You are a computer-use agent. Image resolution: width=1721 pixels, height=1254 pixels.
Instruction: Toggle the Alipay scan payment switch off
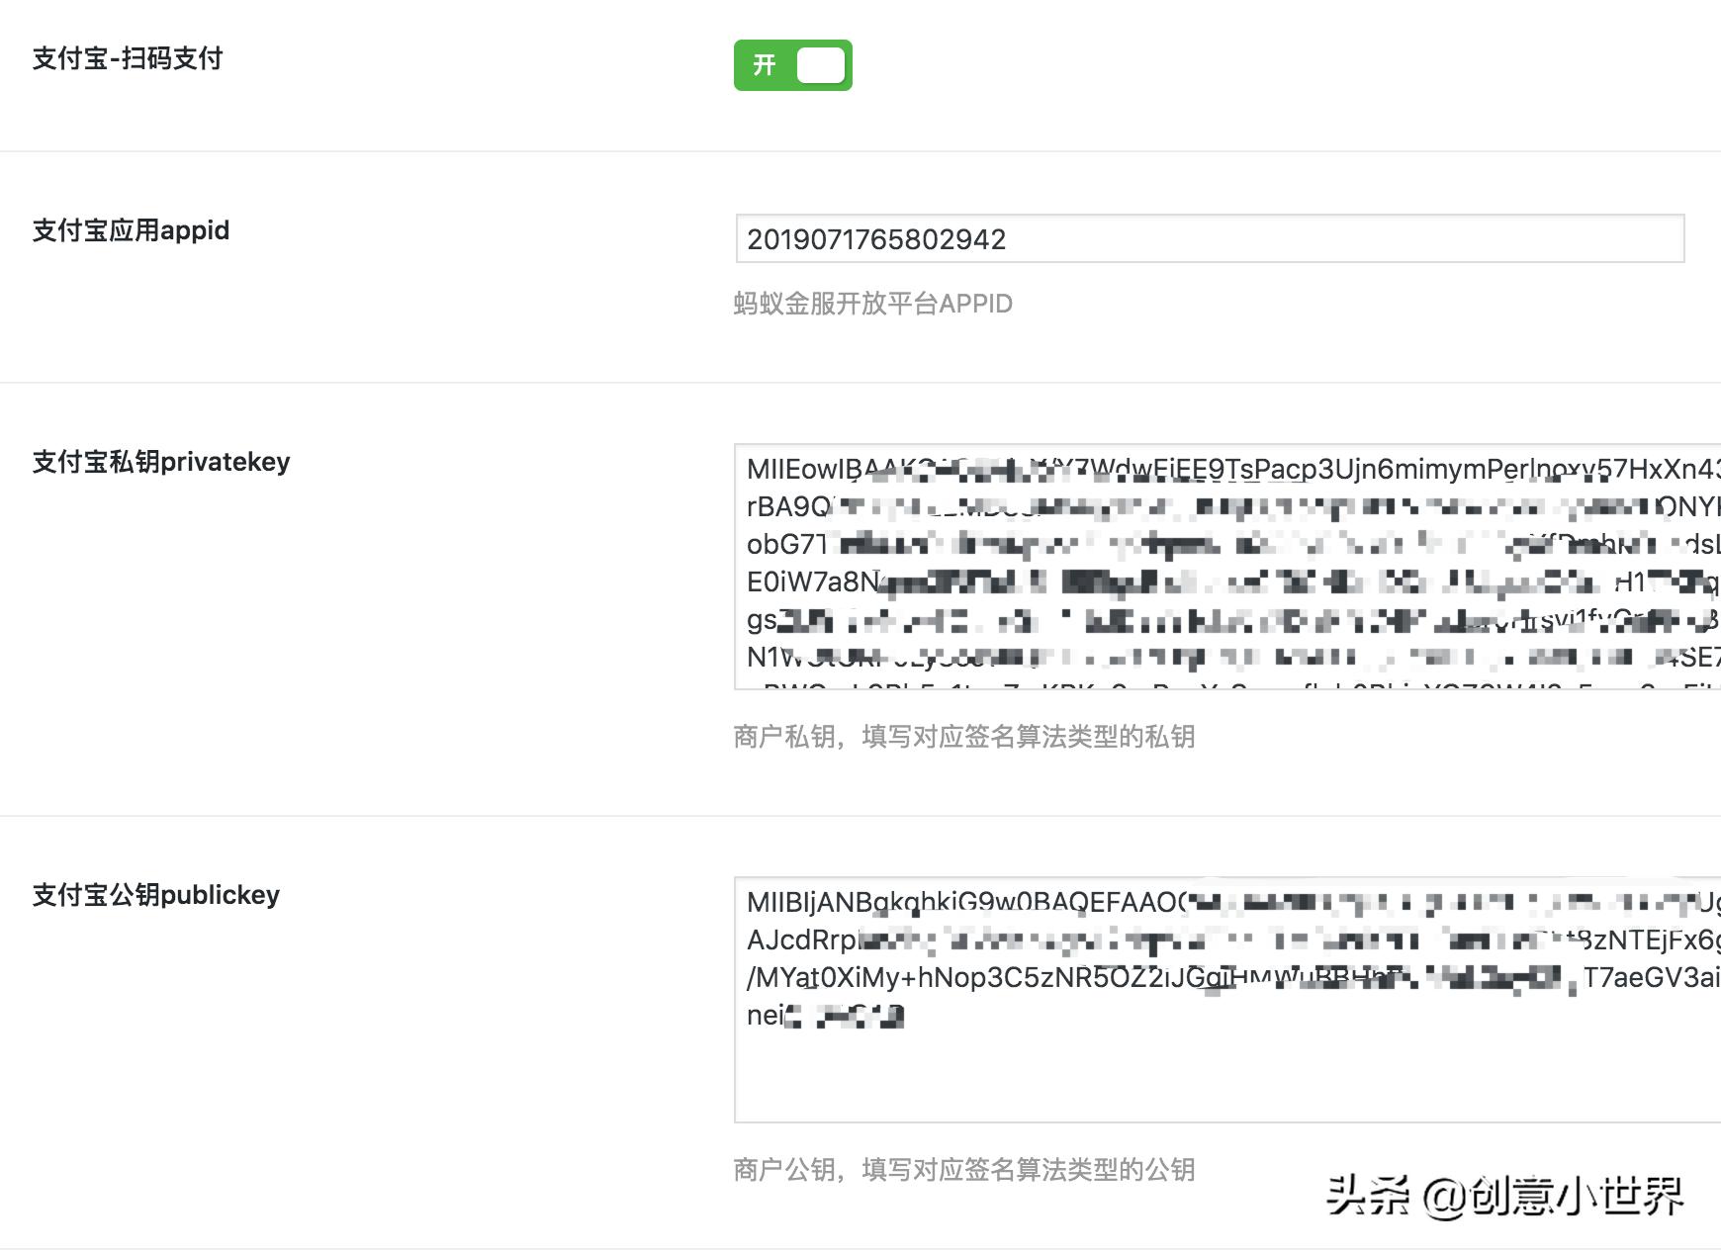click(x=792, y=65)
